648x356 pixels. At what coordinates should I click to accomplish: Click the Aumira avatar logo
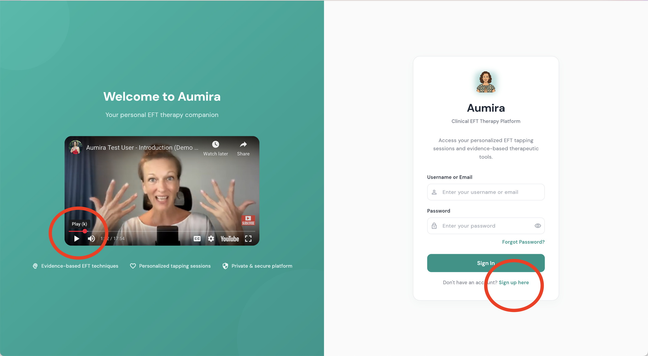486,82
